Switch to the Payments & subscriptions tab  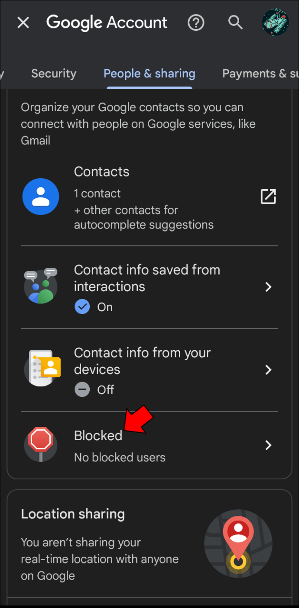(260, 73)
